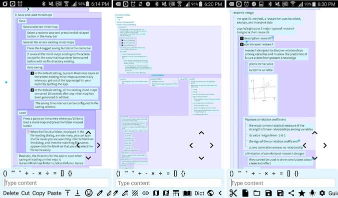This screenshot has height=198, width=338.
Task: Collapse middle toolbar with the left chevron
Action: tap(220, 193)
